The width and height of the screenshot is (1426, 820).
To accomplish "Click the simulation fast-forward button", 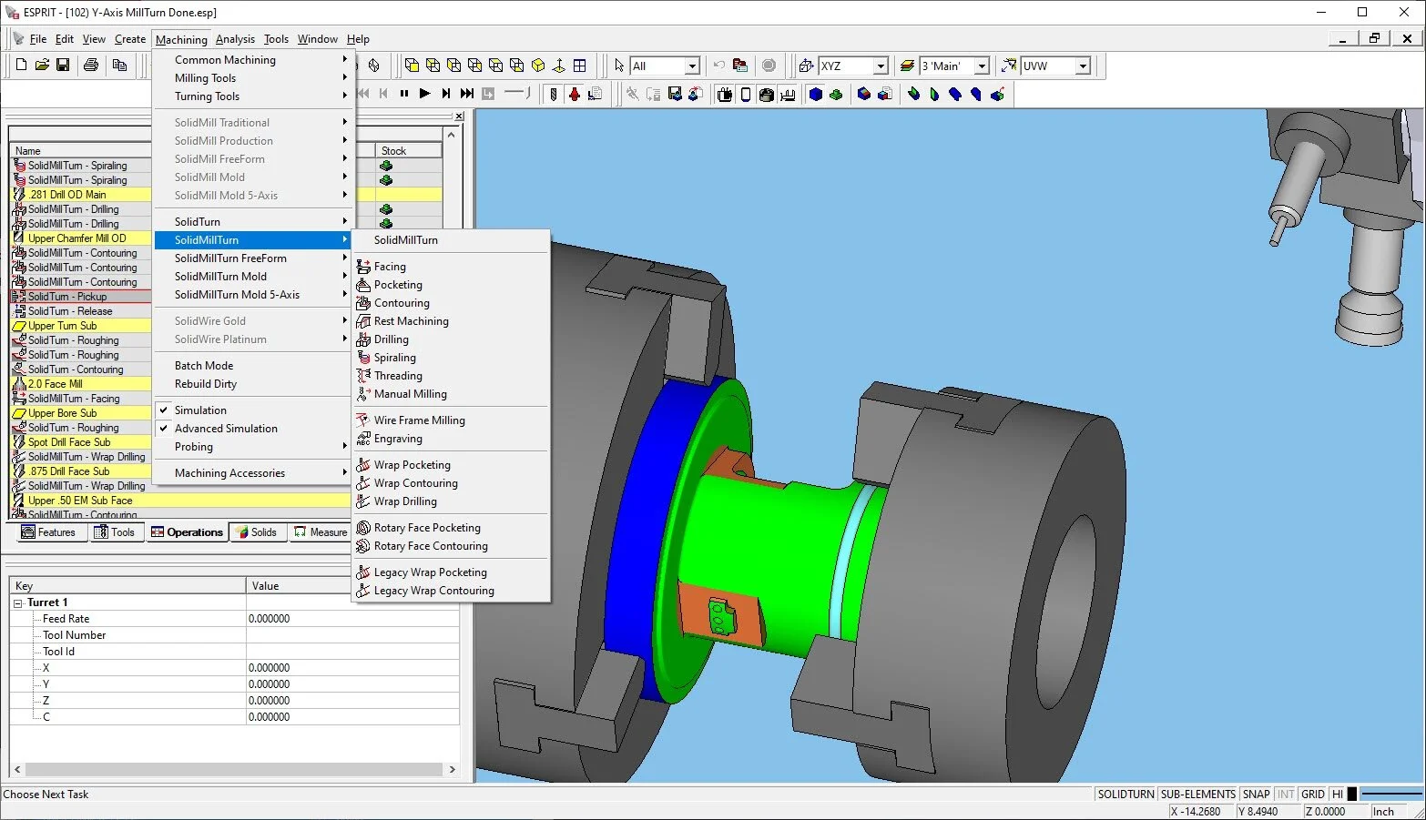I will [467, 94].
